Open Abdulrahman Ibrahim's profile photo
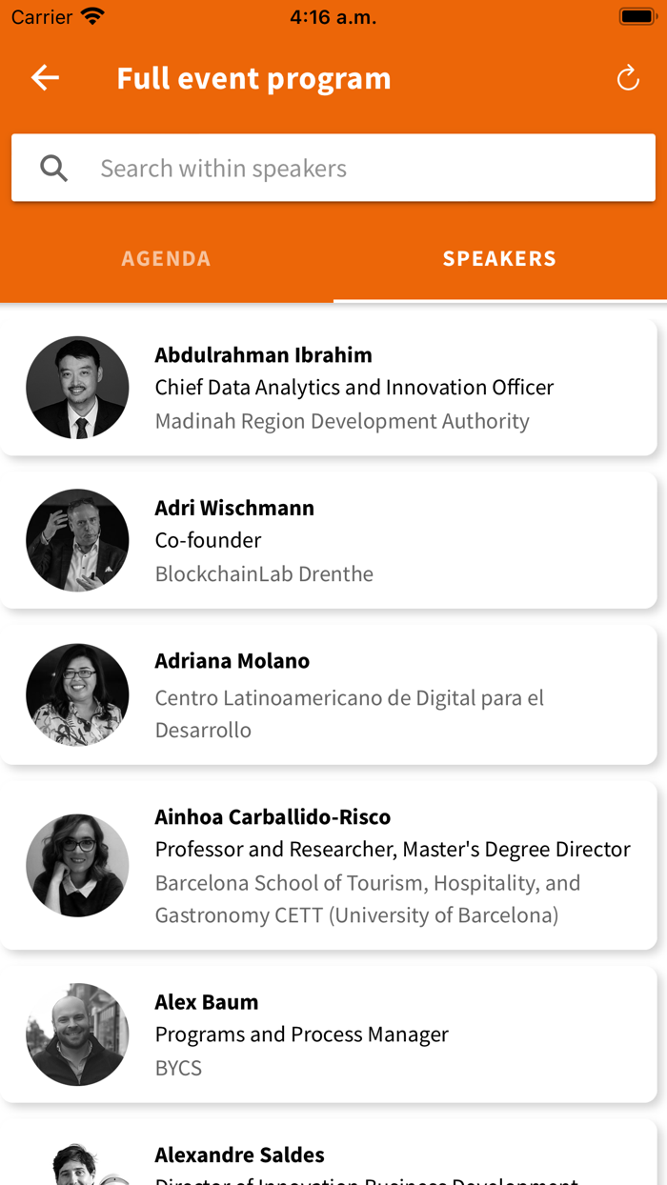667x1185 pixels. coord(77,388)
